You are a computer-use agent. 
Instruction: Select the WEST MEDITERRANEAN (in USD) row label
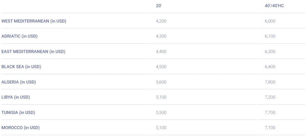pos(34,21)
